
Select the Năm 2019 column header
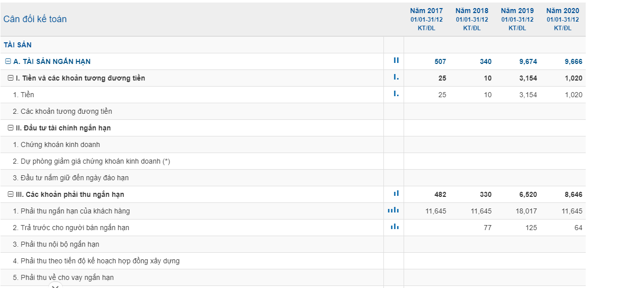(x=517, y=11)
